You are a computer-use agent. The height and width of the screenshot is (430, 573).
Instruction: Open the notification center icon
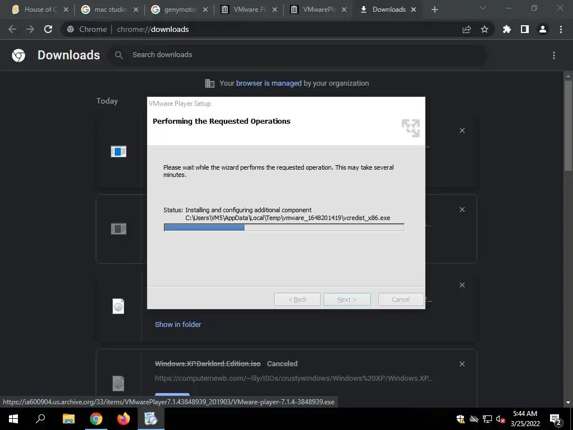pos(556,419)
